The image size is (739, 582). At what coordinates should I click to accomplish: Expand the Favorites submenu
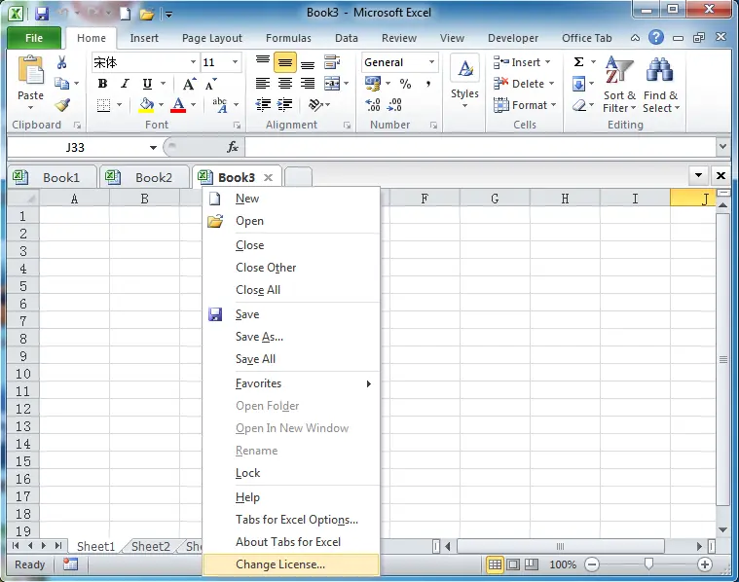[x=291, y=383]
